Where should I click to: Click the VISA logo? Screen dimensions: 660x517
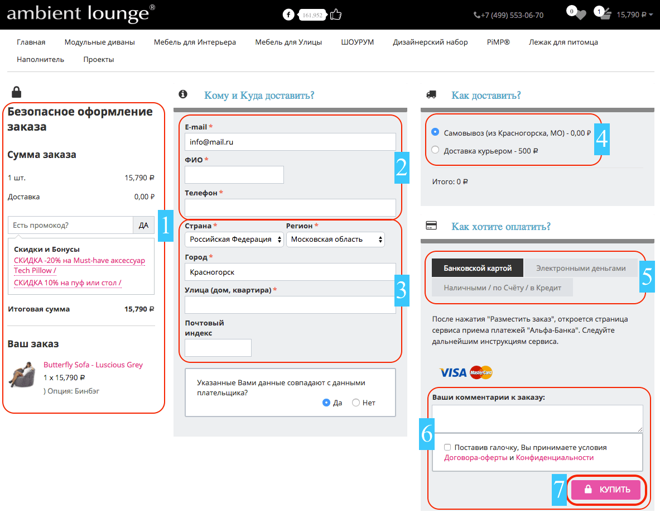tap(453, 372)
